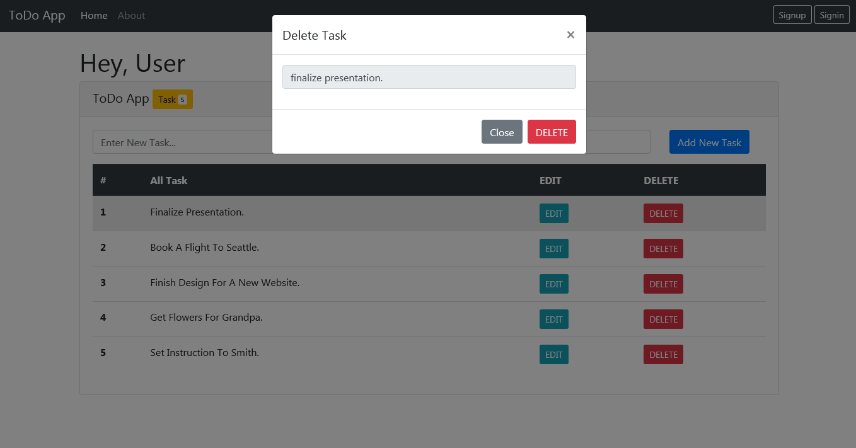This screenshot has width=856, height=448.
Task: Open the Home navigation link
Action: click(94, 15)
